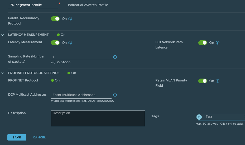245x145 pixels.
Task: Collapse the PROFINET Protocol Settings section
Action: tap(3, 73)
